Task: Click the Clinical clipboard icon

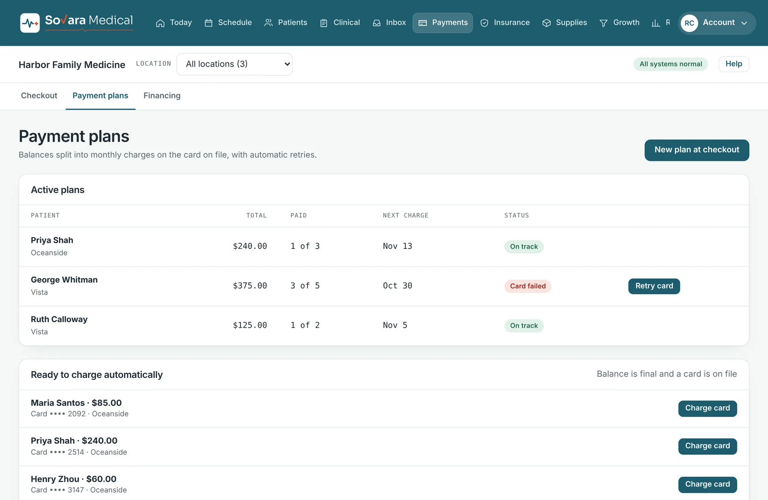Action: [x=324, y=23]
